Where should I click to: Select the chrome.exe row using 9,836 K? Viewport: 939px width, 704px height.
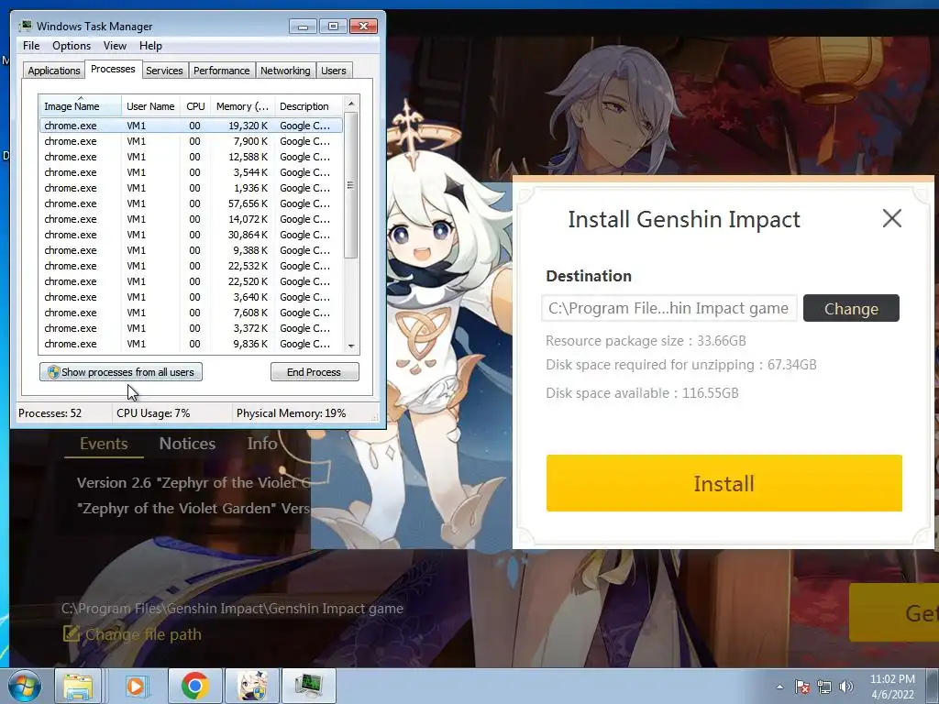point(191,344)
